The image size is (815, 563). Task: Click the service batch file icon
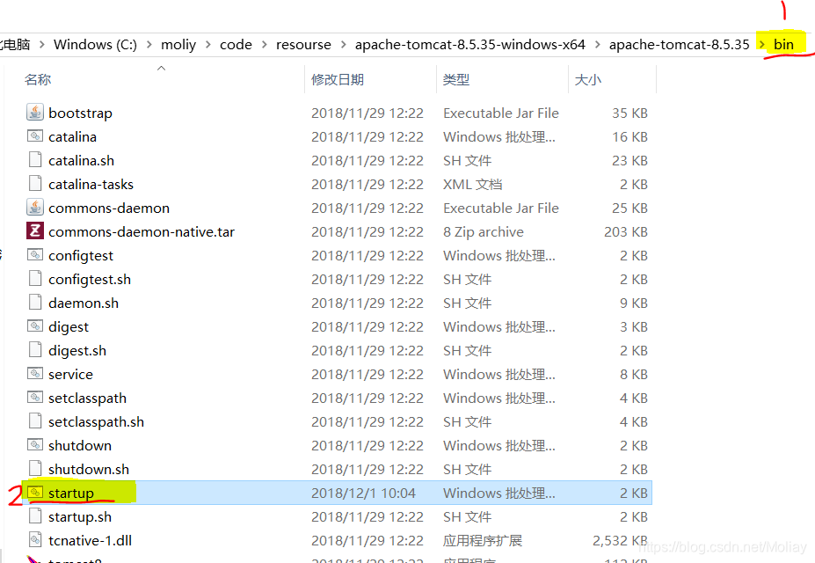click(x=35, y=374)
